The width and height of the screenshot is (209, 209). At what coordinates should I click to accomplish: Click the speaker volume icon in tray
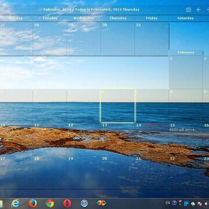(206, 204)
